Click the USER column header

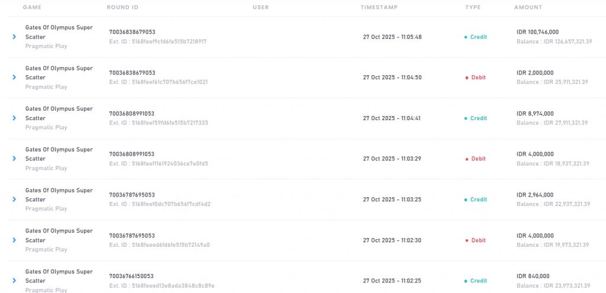pos(260,7)
